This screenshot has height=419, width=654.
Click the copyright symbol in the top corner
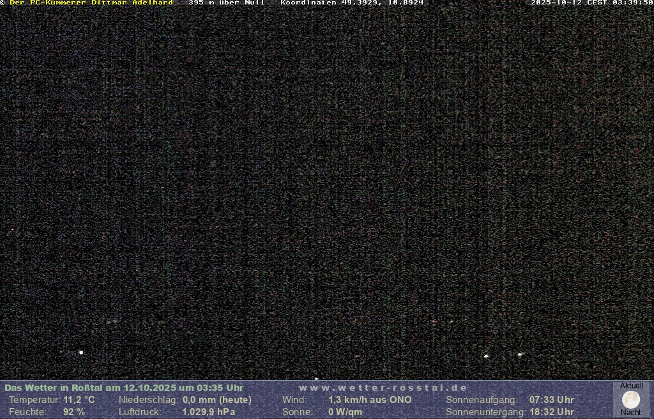click(x=3, y=3)
